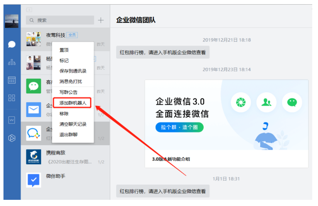Viewport: 318px width, 206px height.
Task: Open the WeDocs document icon
Action: [12, 120]
